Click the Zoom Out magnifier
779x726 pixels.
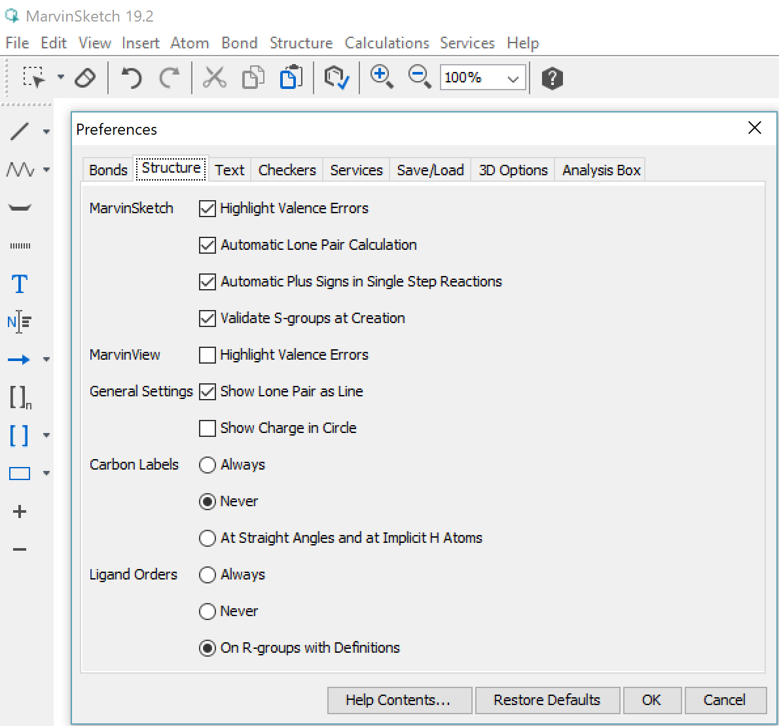tap(419, 77)
